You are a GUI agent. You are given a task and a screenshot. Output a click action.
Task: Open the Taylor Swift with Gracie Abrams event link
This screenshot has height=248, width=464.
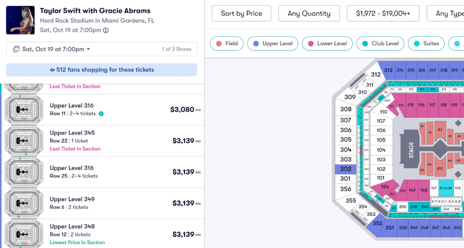tap(95, 10)
